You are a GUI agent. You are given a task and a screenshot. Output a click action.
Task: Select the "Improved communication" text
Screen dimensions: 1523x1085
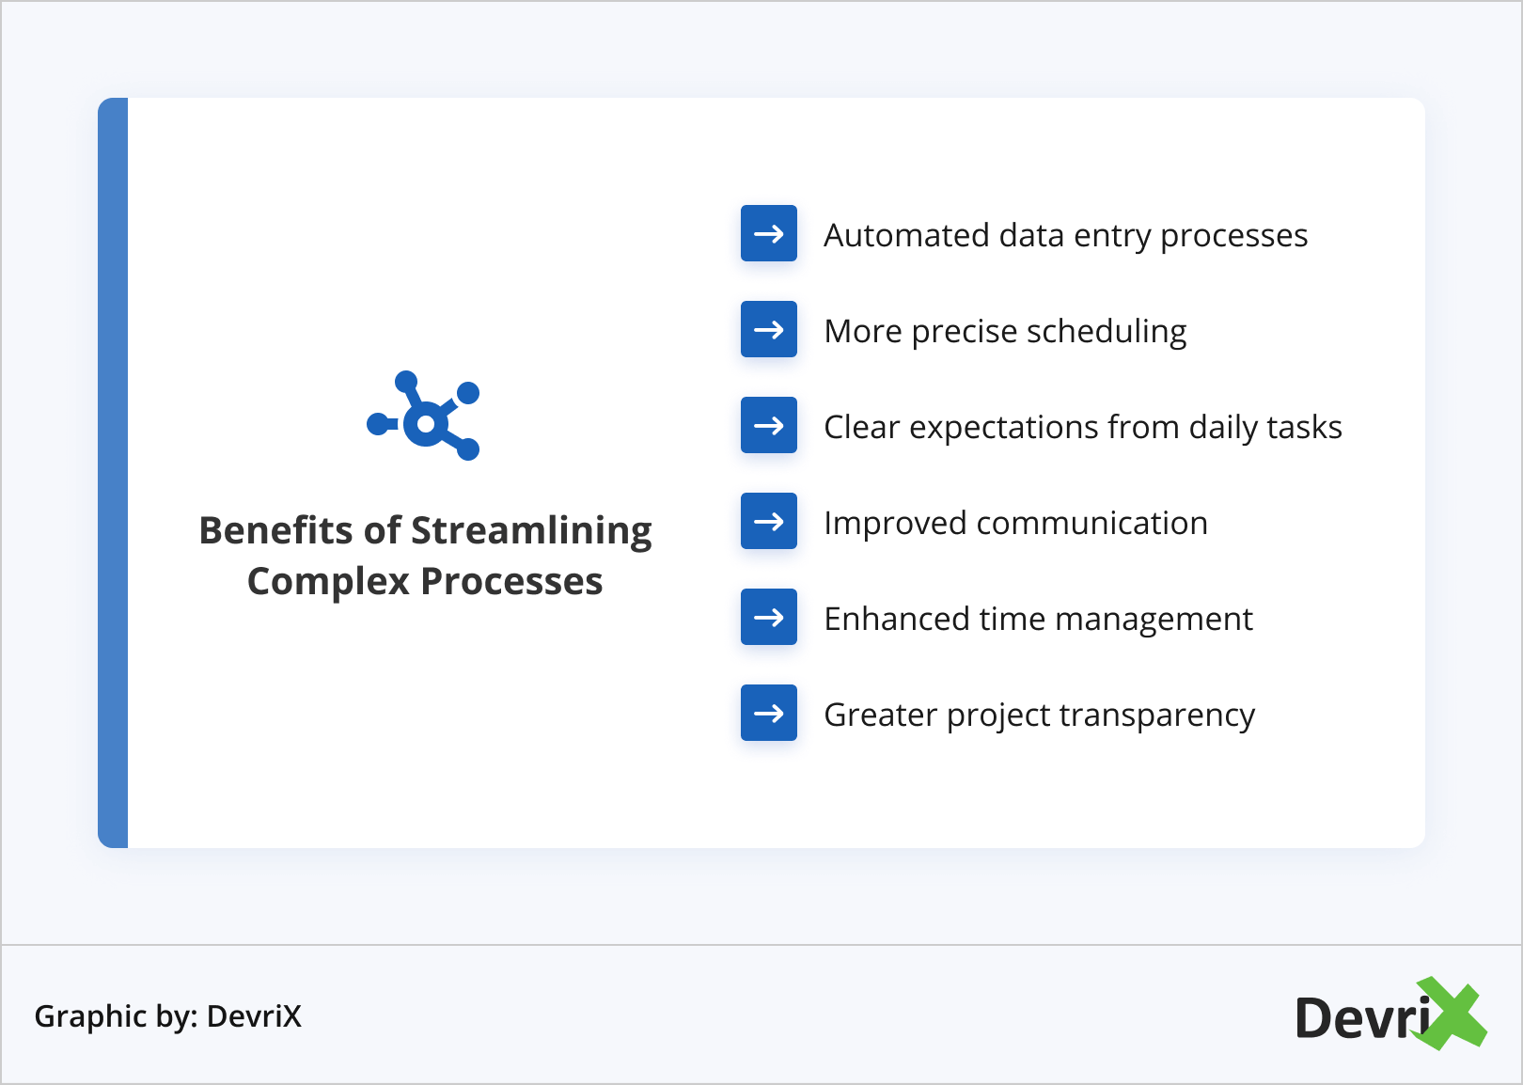coord(1015,523)
